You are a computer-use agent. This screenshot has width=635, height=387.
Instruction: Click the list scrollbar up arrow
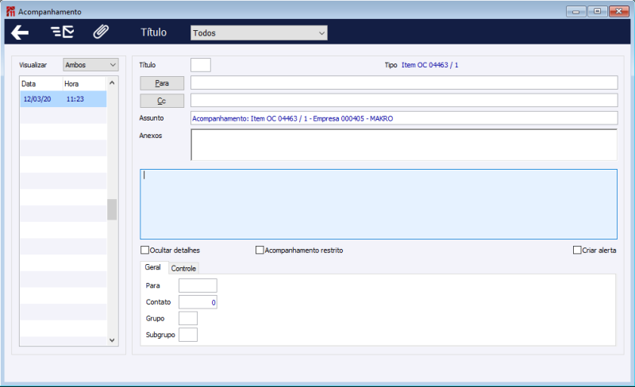point(112,82)
